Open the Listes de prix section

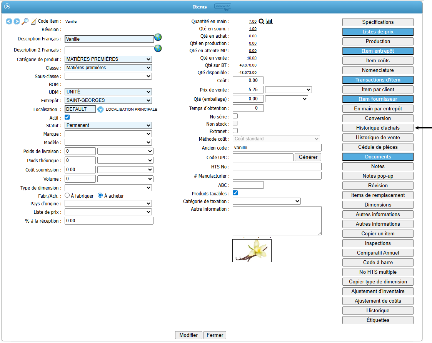[378, 32]
